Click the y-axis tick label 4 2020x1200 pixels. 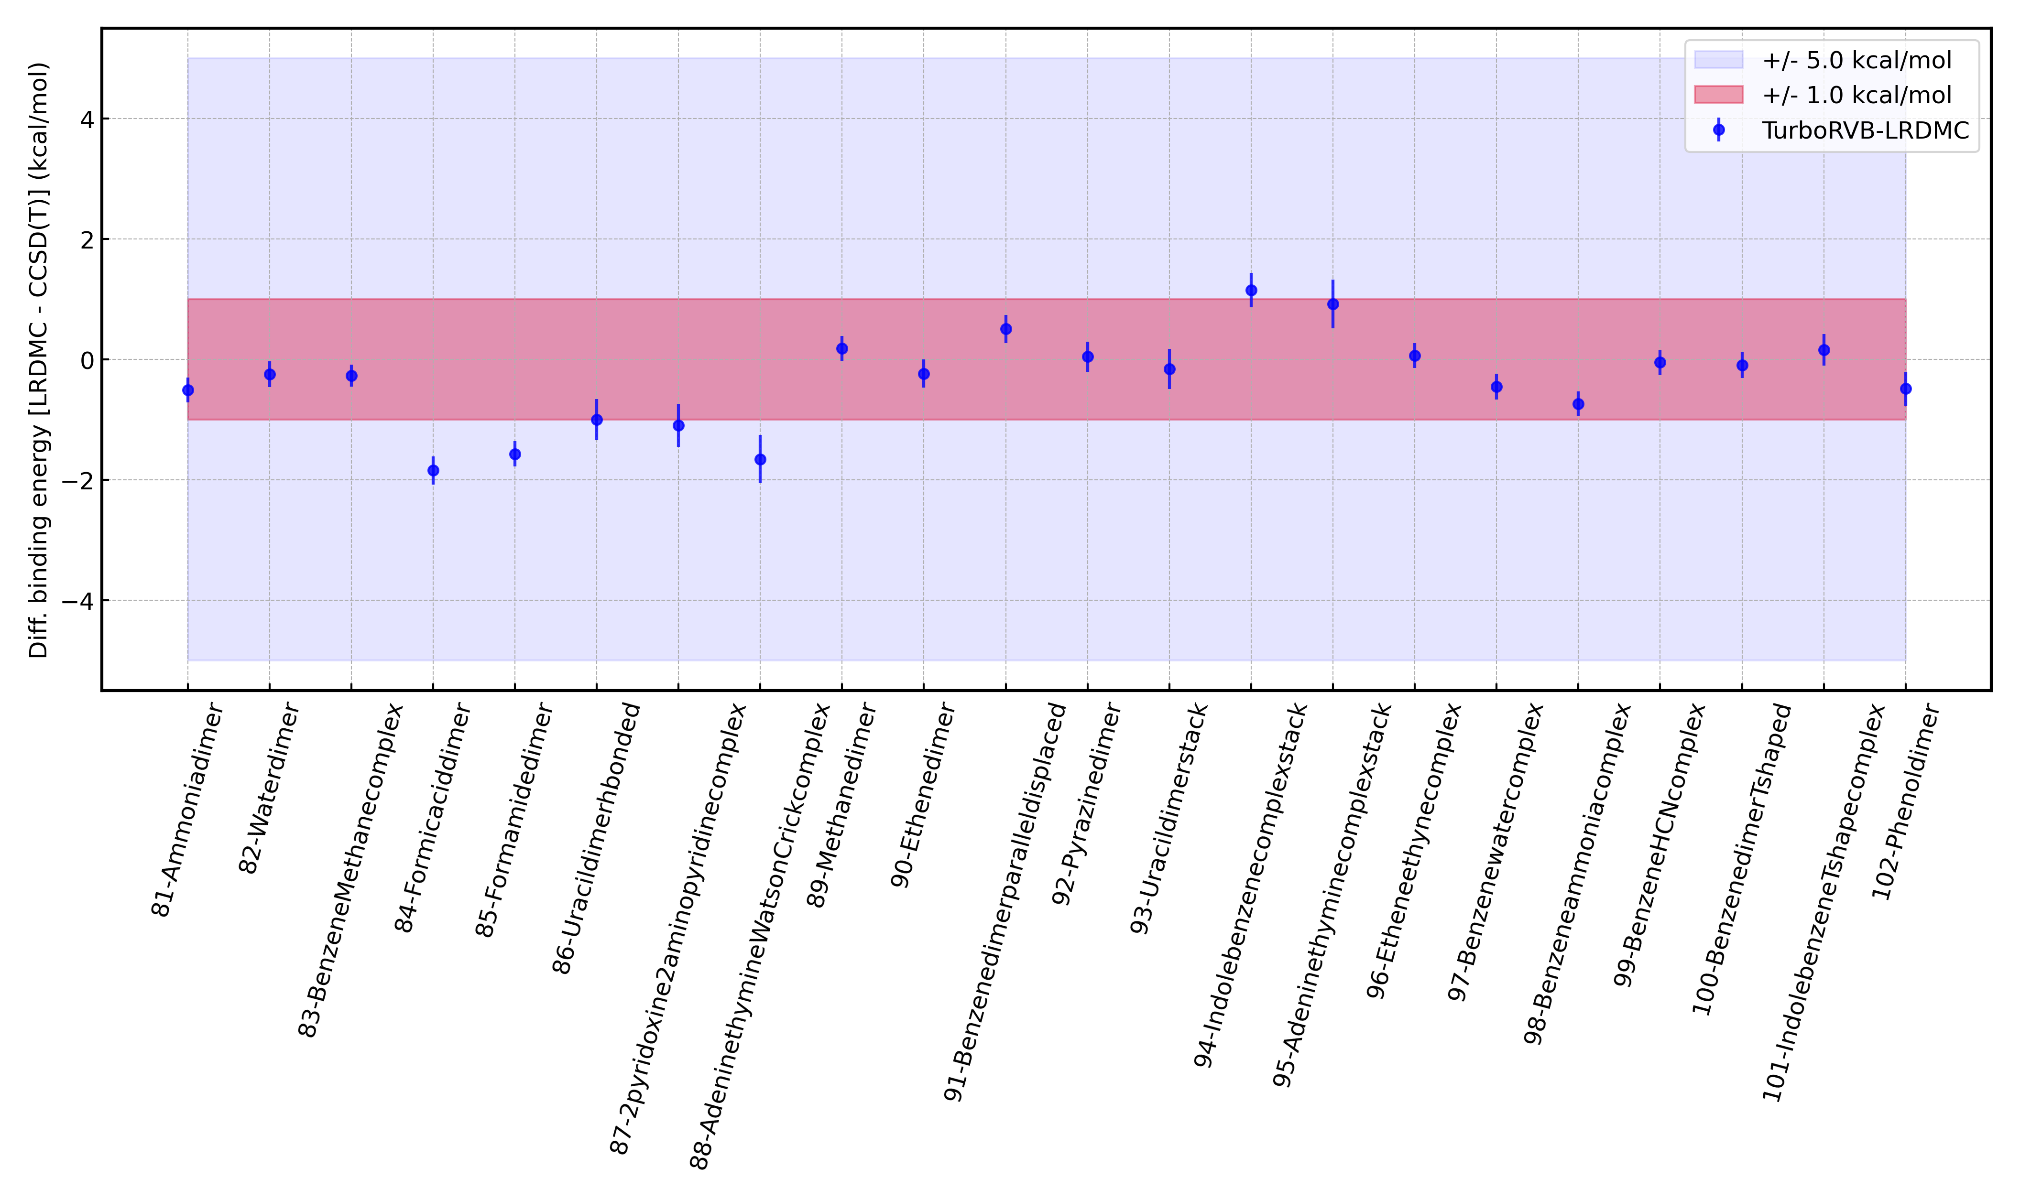coord(87,119)
